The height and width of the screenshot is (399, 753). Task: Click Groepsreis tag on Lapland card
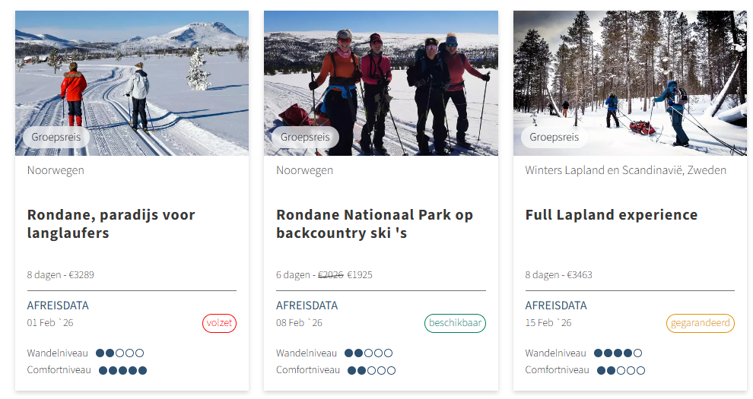(x=554, y=138)
